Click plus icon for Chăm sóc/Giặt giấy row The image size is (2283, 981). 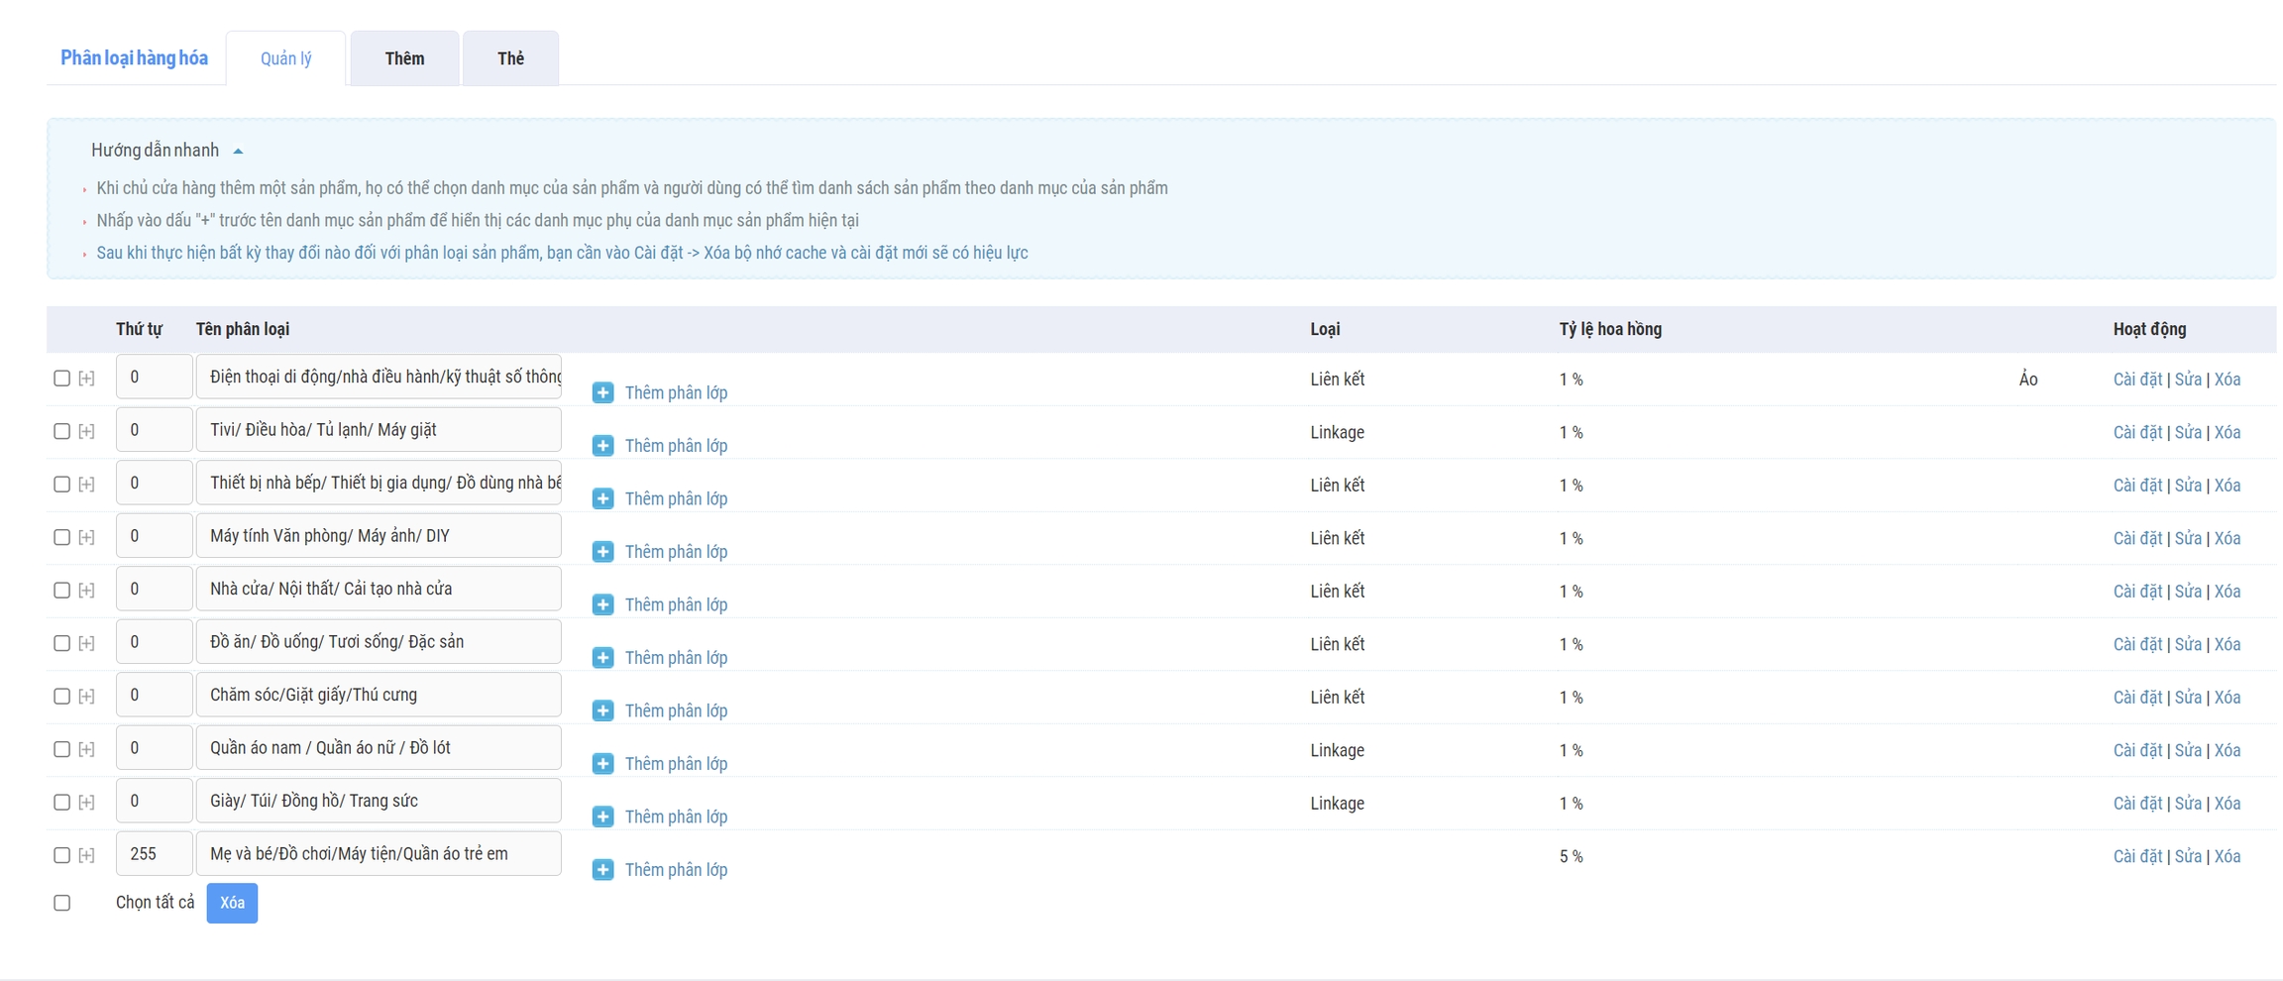[x=602, y=710]
